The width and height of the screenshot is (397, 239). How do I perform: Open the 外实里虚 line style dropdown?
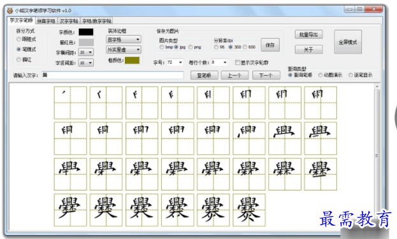pyautogui.click(x=124, y=50)
